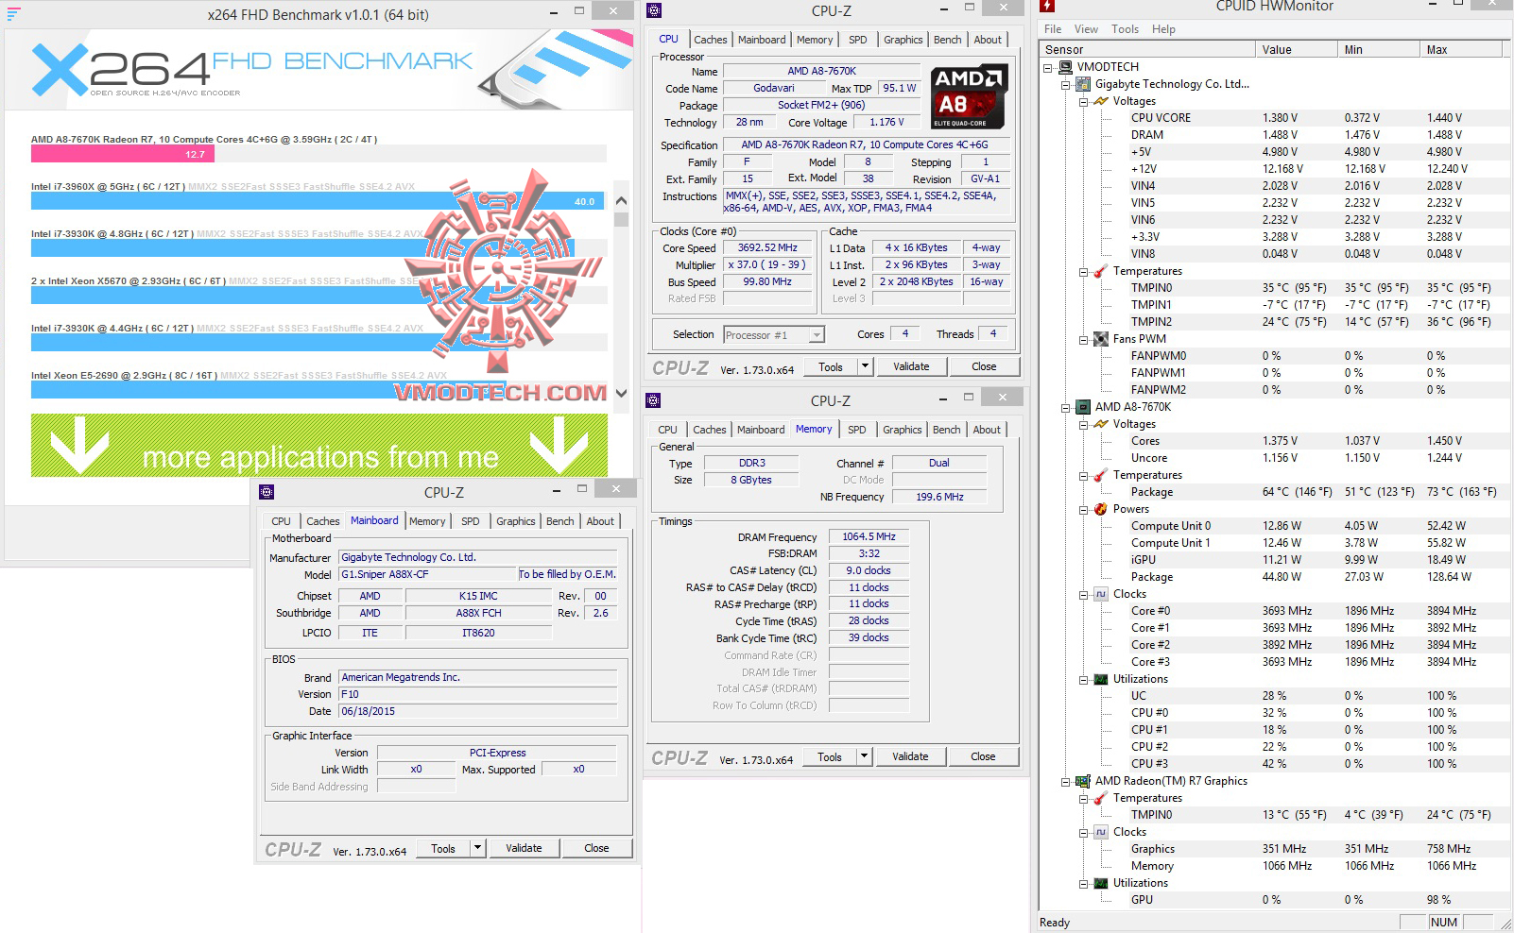Collapse the Fans PWM group
Viewport: 1514px width, 933px height.
pos(1084,339)
